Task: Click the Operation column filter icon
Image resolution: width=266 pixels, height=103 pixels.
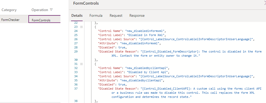Action: (51, 10)
